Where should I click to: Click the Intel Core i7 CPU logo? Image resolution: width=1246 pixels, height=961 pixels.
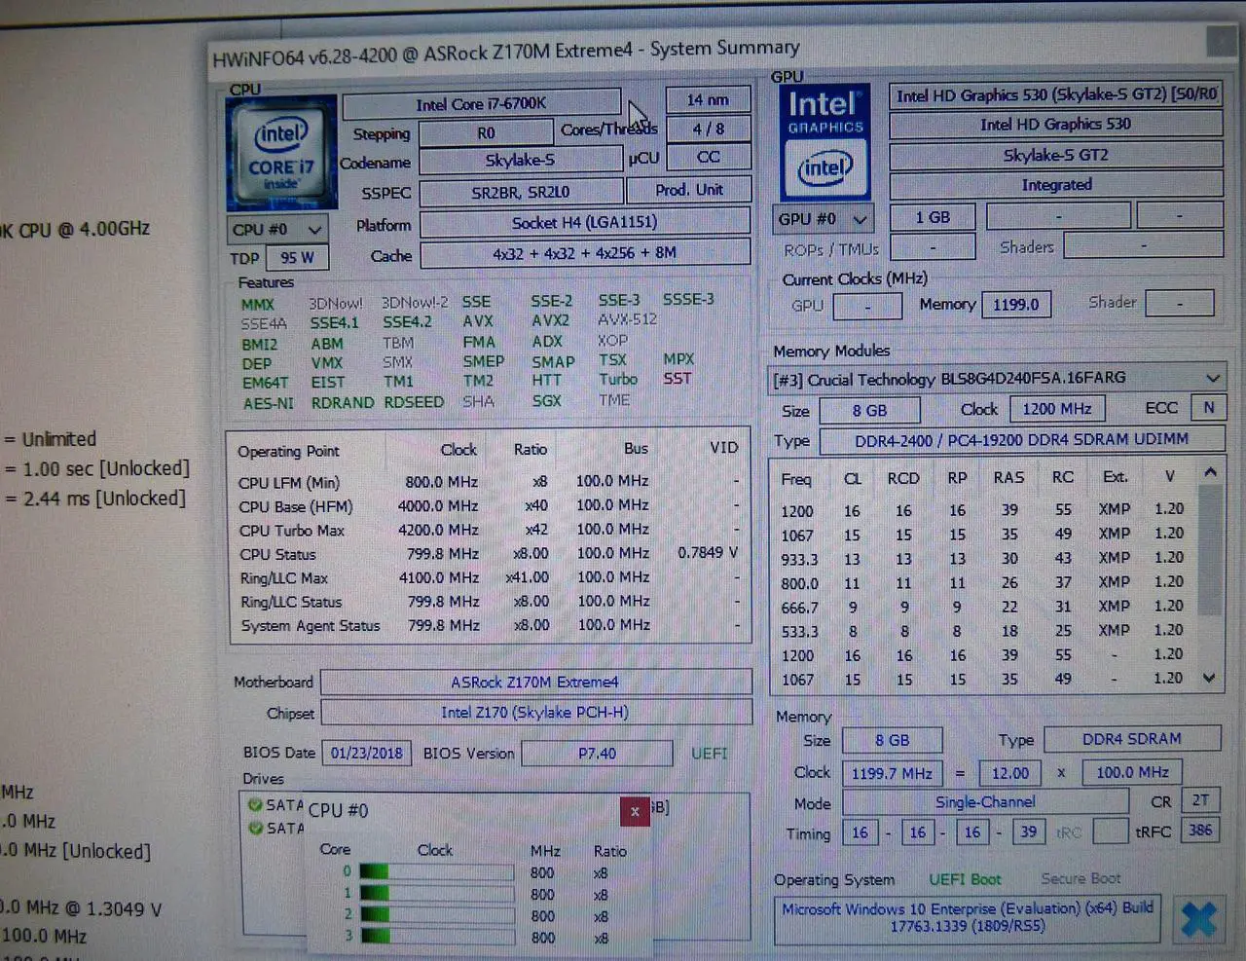[282, 153]
